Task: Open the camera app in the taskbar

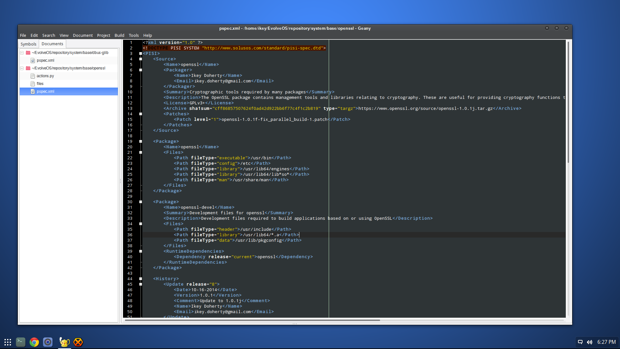Action: coord(48,342)
